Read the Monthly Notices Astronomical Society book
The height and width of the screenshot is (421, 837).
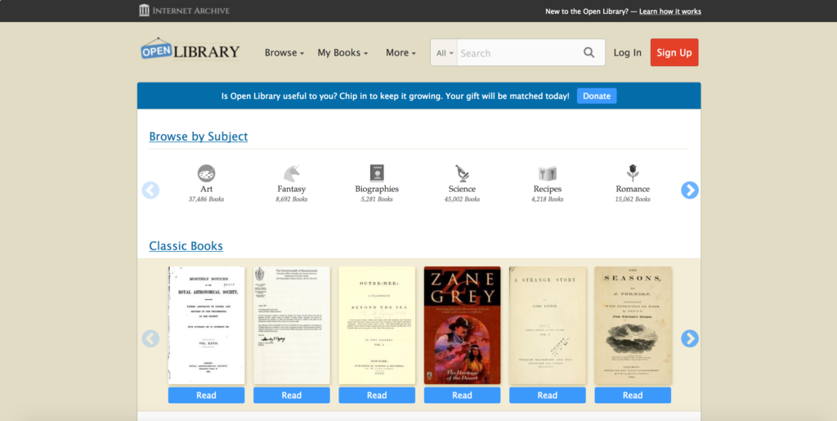click(206, 396)
